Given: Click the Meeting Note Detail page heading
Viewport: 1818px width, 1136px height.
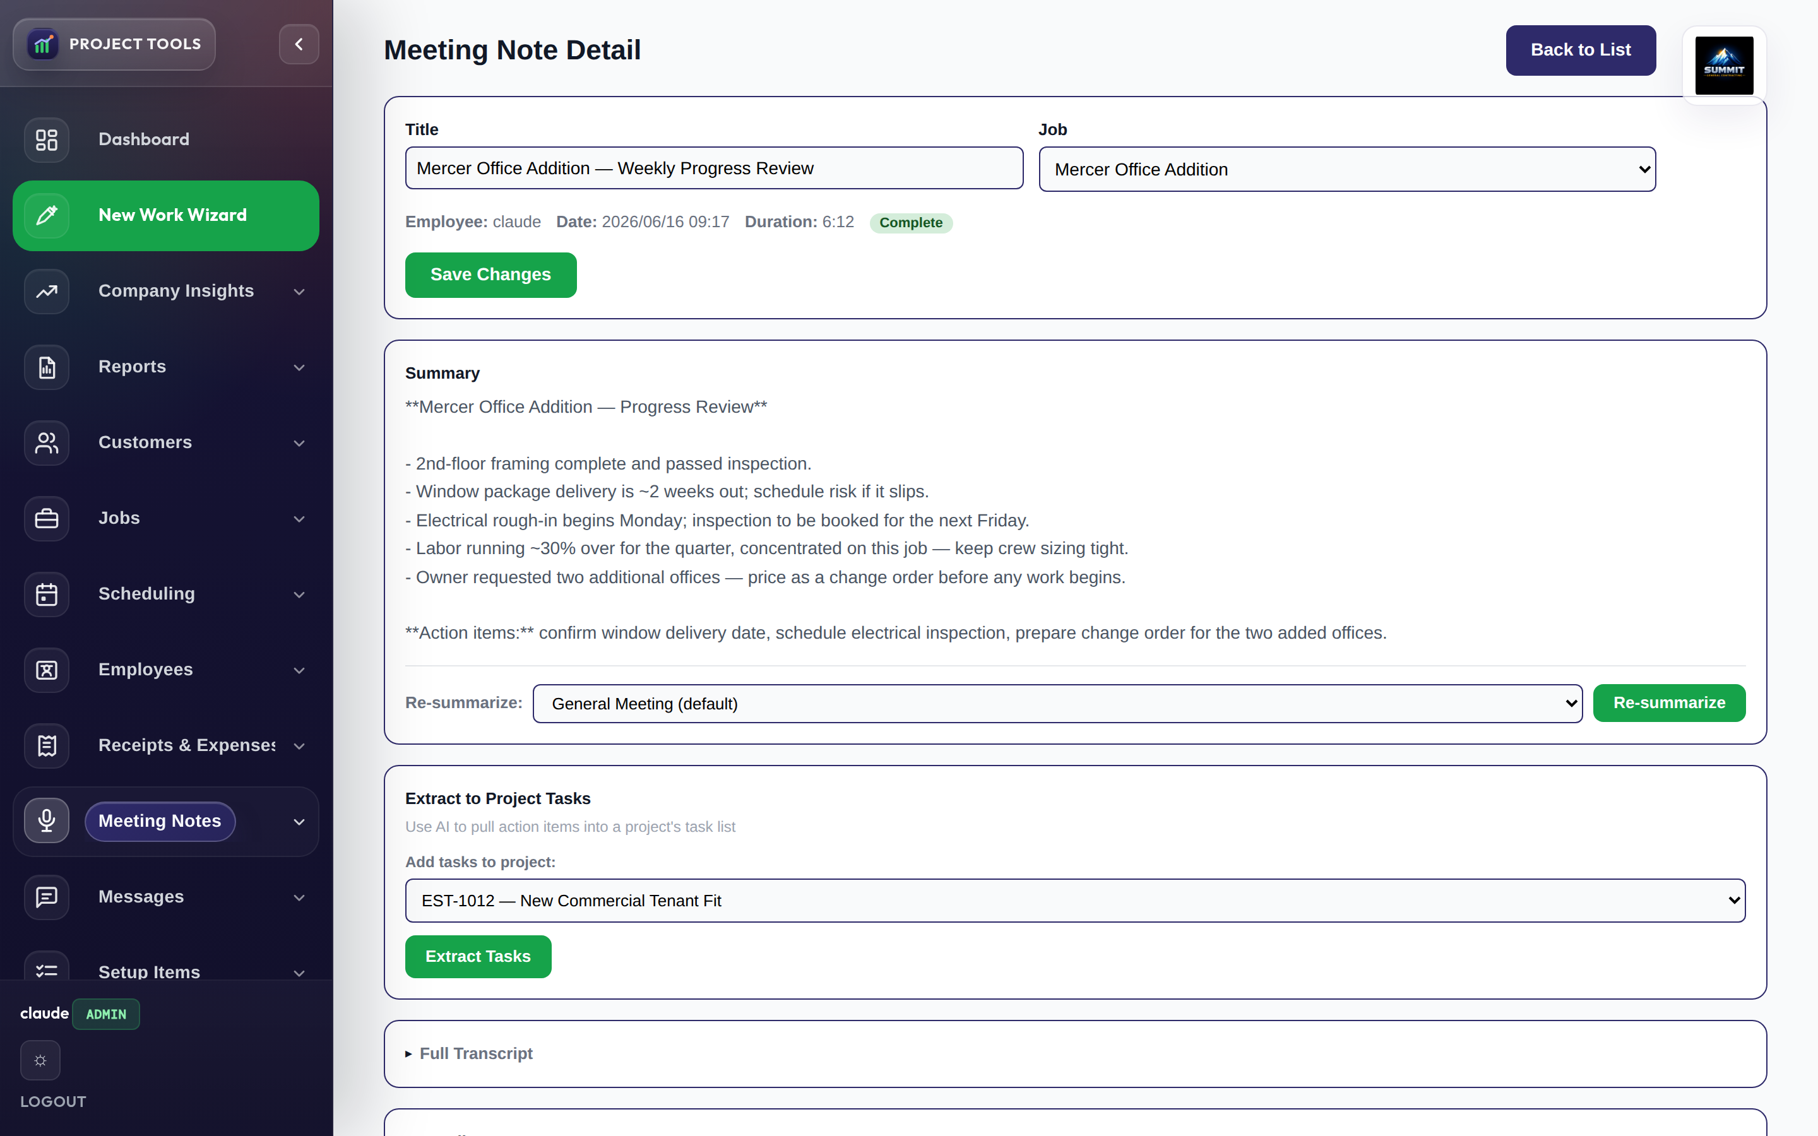Looking at the screenshot, I should 511,50.
